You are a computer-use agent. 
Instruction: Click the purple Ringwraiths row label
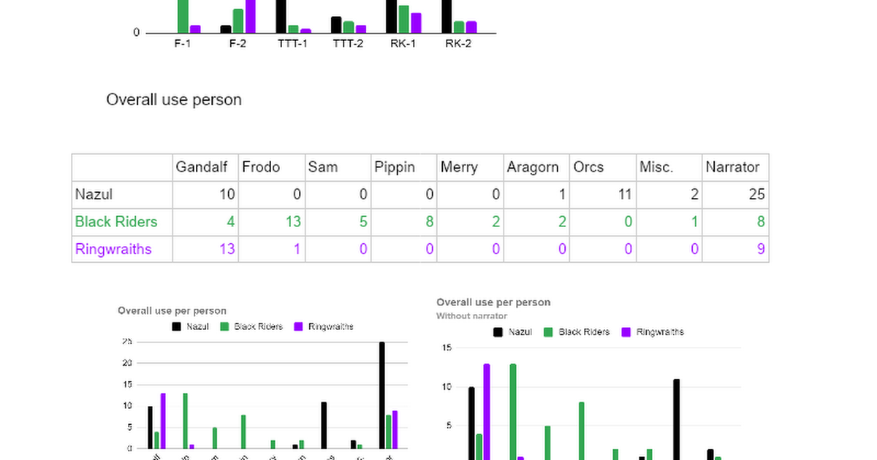click(x=113, y=249)
